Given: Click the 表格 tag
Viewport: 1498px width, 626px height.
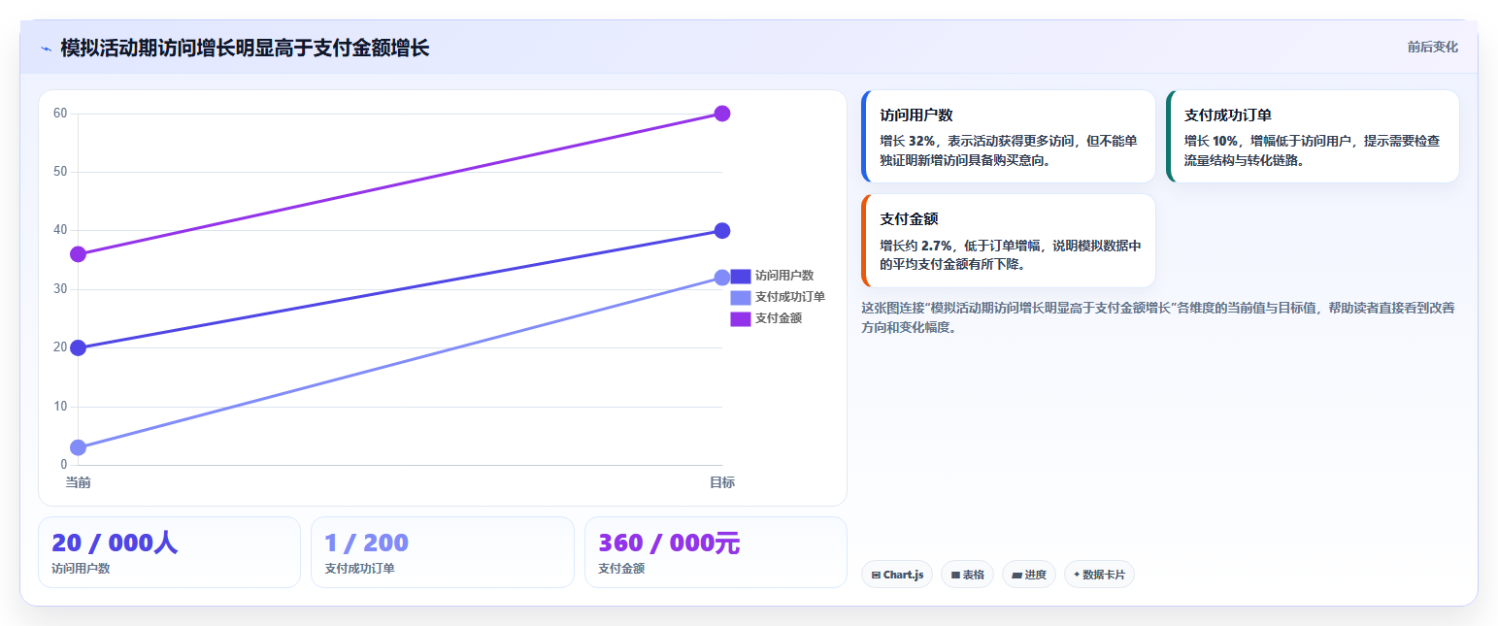Looking at the screenshot, I should pos(967,575).
